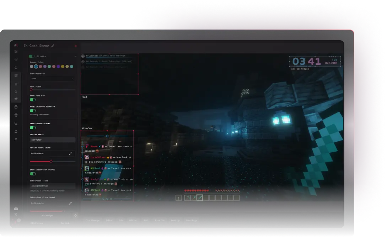Open the shopping bag icon in the sidebar
Viewport: 387px width, 237px height.
(x=16, y=107)
